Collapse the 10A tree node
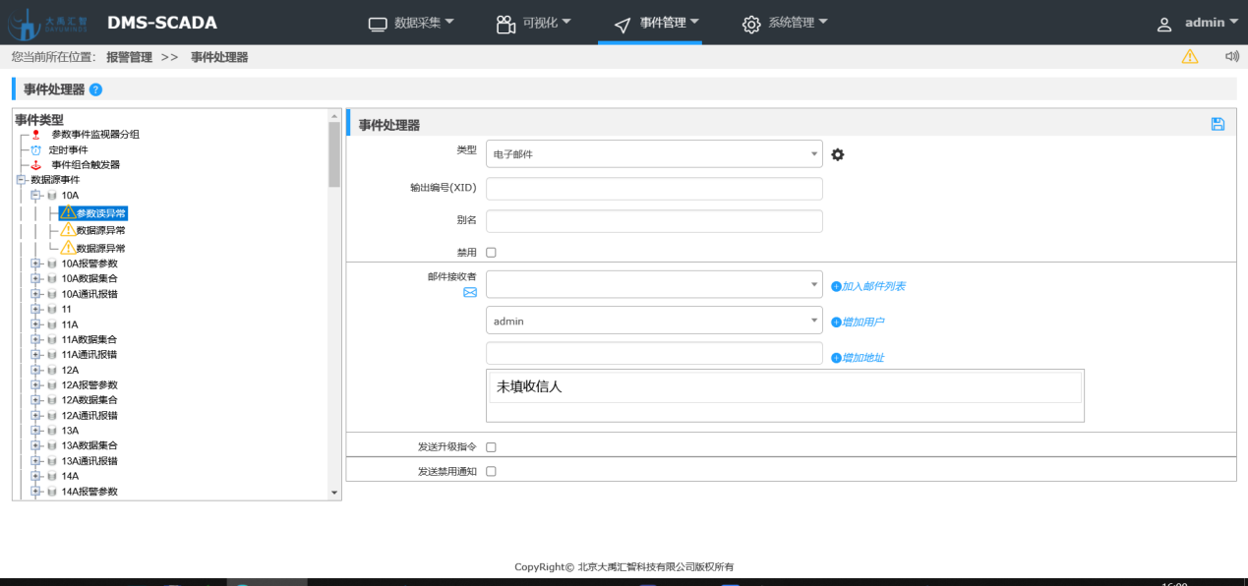The image size is (1248, 586). pos(35,196)
